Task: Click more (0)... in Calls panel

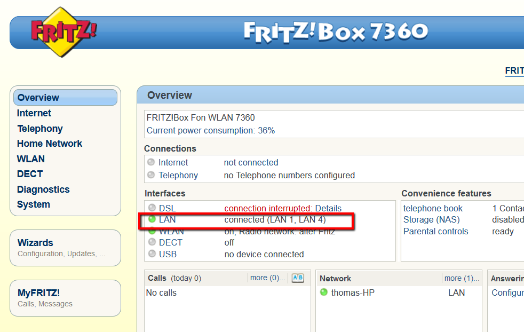Action: click(268, 278)
